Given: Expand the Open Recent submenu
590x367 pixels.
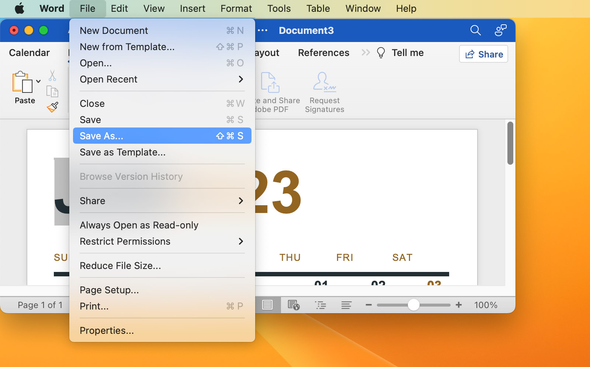Looking at the screenshot, I should [241, 79].
